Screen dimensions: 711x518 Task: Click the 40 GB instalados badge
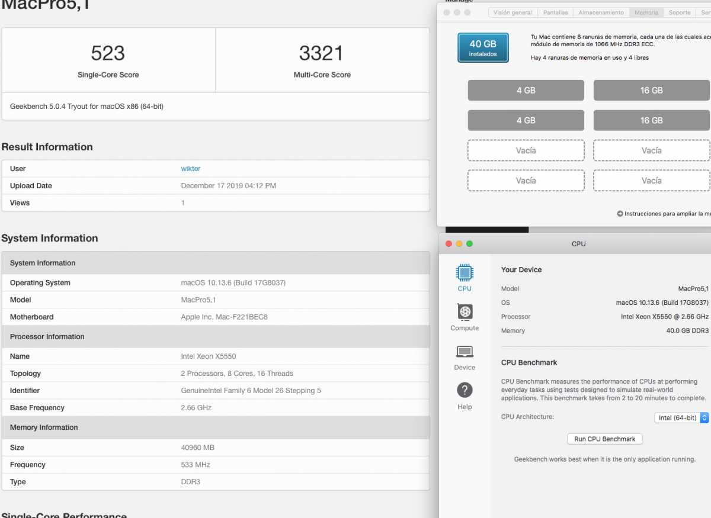483,48
